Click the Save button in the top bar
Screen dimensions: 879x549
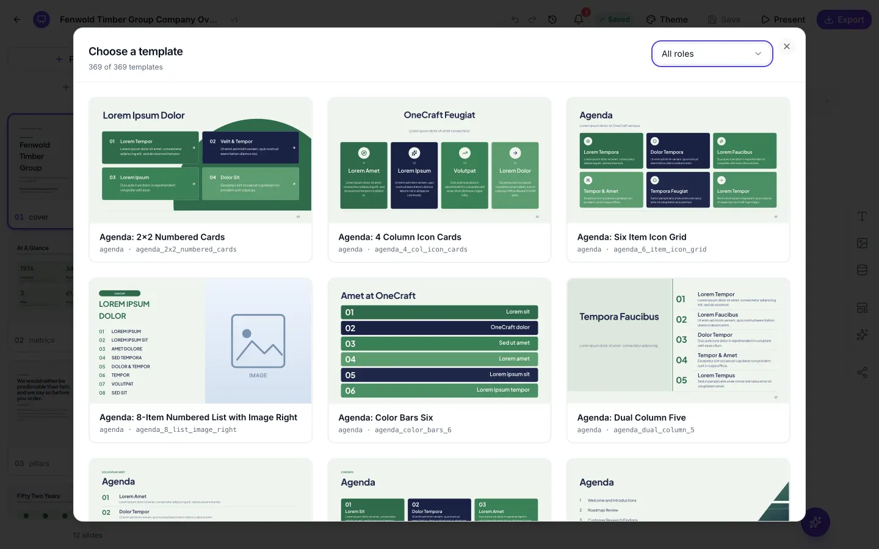click(x=725, y=20)
